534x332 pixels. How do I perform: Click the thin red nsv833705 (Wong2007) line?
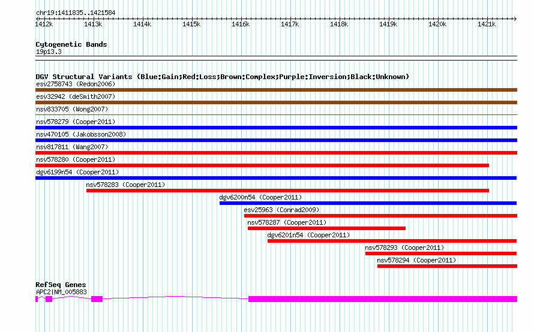pos(276,115)
